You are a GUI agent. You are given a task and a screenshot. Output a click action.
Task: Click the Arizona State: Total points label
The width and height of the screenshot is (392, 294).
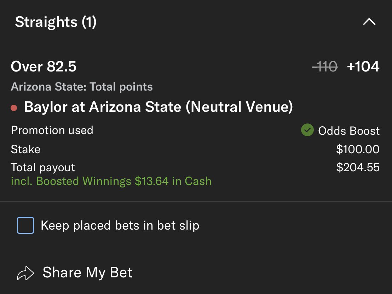click(x=82, y=87)
